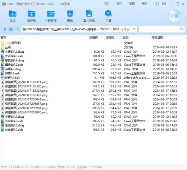Click the status bar size summary text
The height and width of the screenshot is (170, 187).
[51, 167]
